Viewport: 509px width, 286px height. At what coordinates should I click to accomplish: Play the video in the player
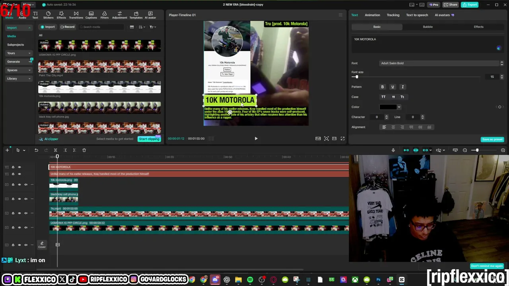[x=256, y=139]
